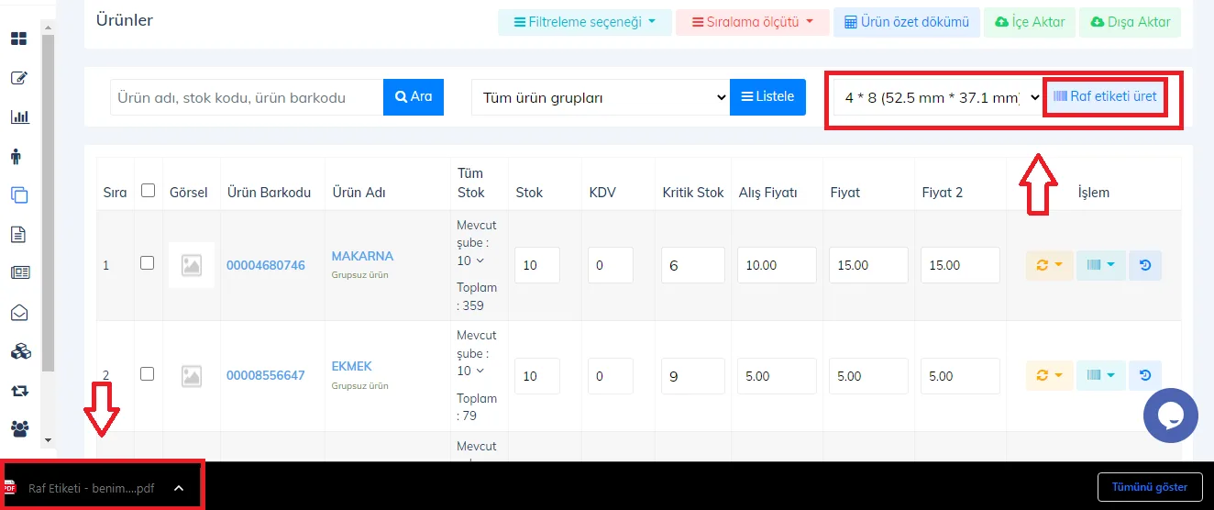Viewport: 1214px width, 510px height.
Task: Open barcode link 00004680746
Action: pos(266,265)
